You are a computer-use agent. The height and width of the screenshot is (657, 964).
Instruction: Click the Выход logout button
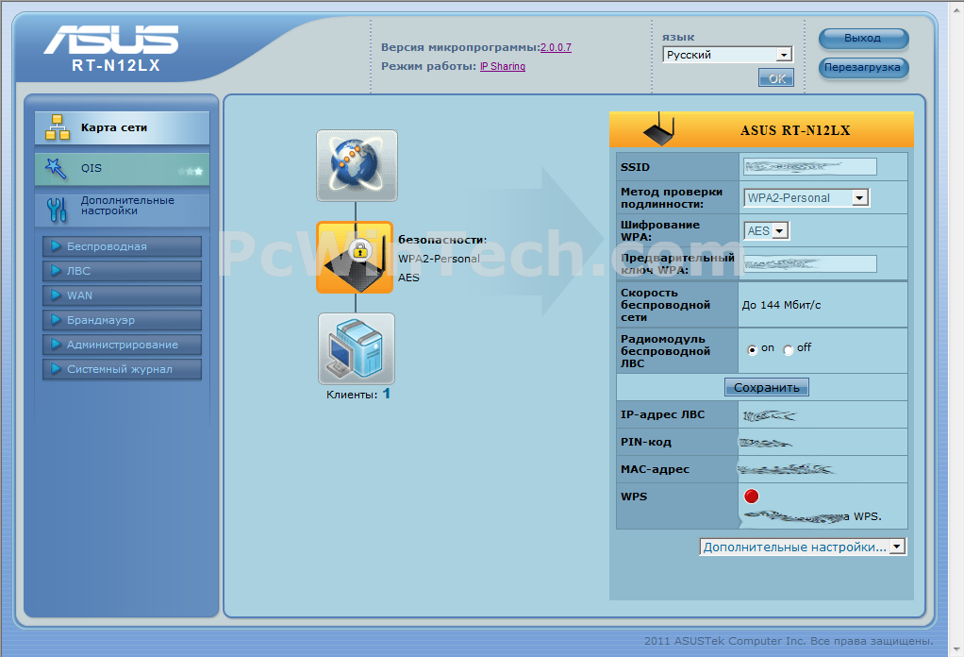pyautogui.click(x=863, y=38)
